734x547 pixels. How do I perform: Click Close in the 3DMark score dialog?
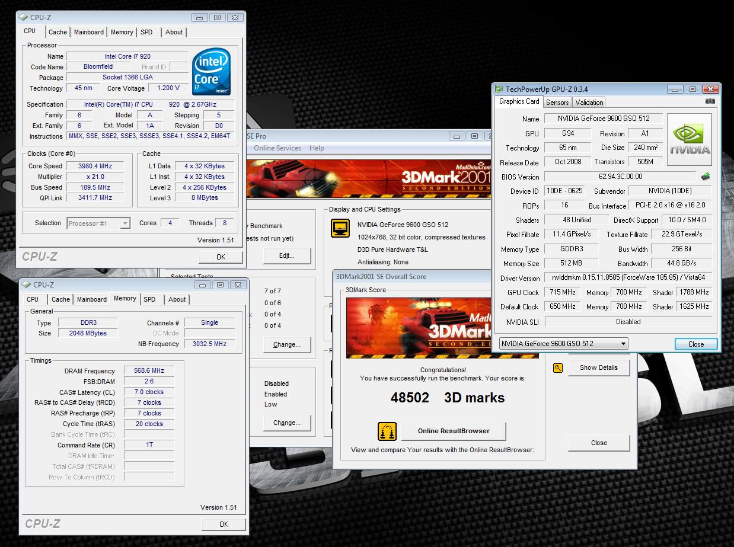point(599,443)
